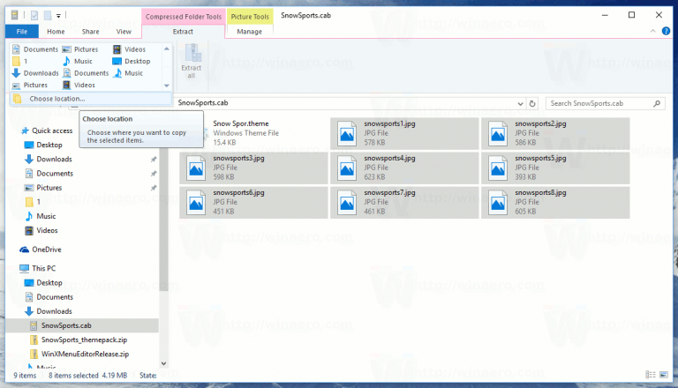Screen dimensions: 678x388
Task: Select the snowsports5.jpg file
Action: [x=554, y=166]
